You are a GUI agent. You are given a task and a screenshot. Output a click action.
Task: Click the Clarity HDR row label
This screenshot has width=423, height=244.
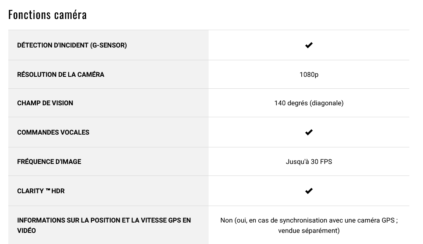click(41, 191)
